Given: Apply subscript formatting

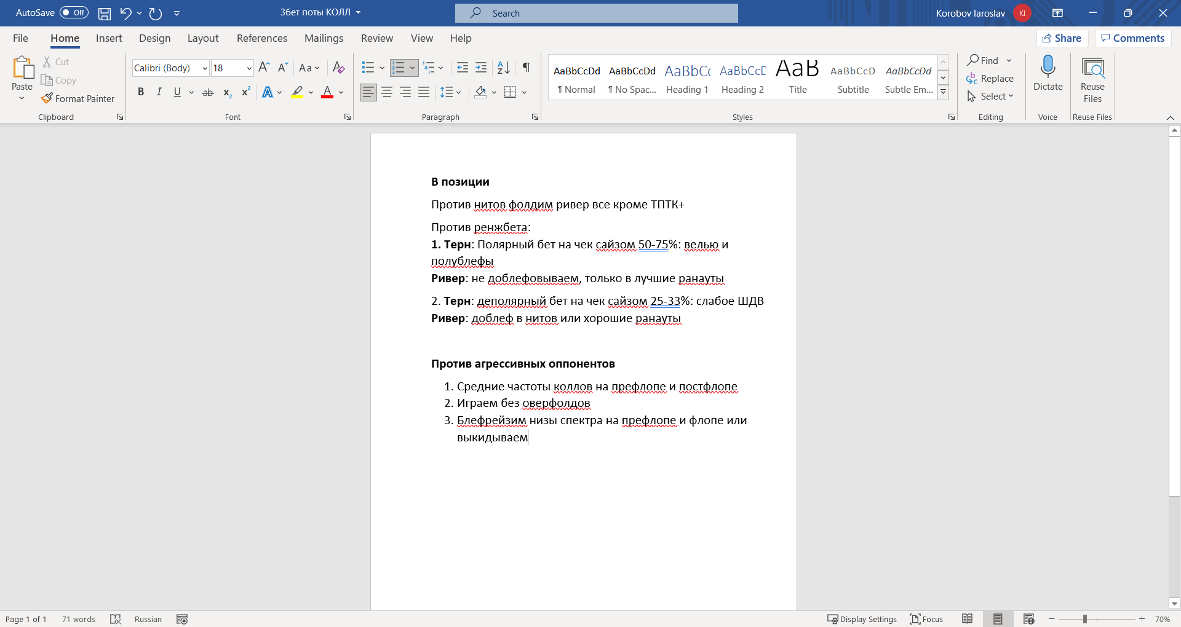Looking at the screenshot, I should coord(227,92).
